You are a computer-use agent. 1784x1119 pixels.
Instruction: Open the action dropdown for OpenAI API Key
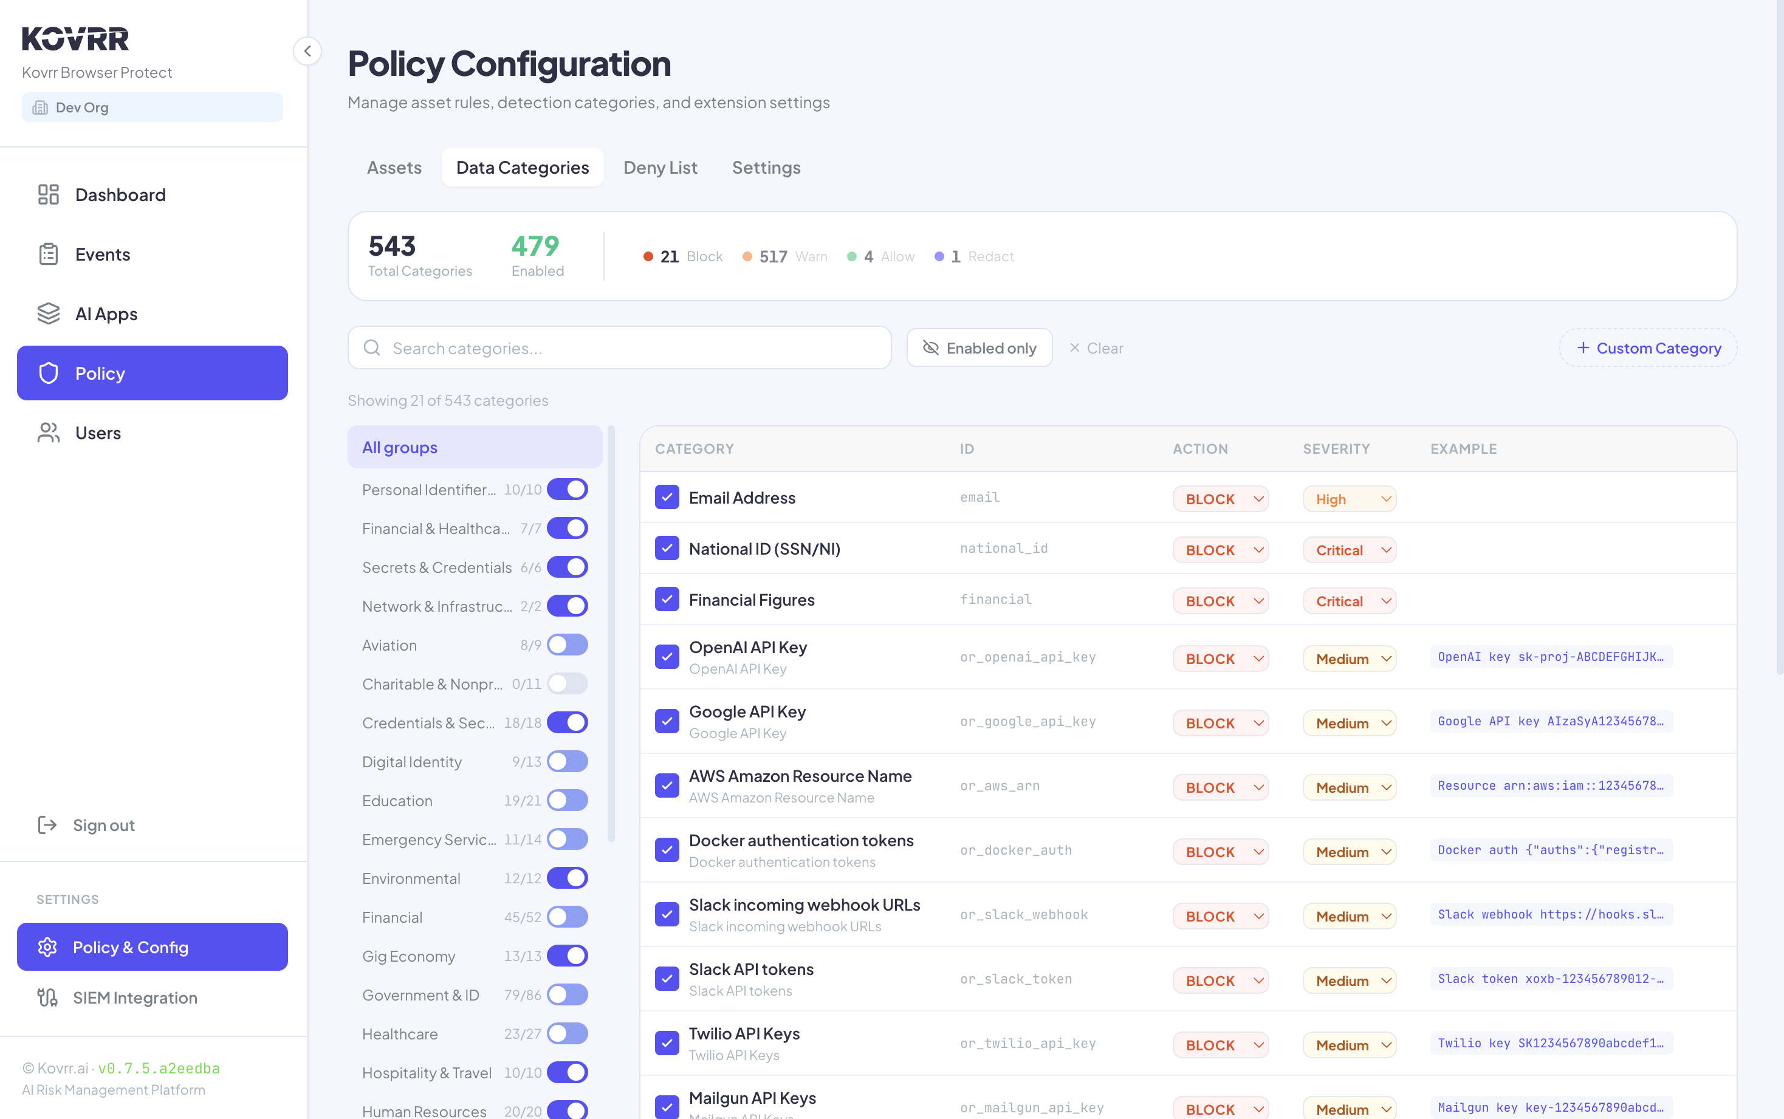[x=1221, y=659]
